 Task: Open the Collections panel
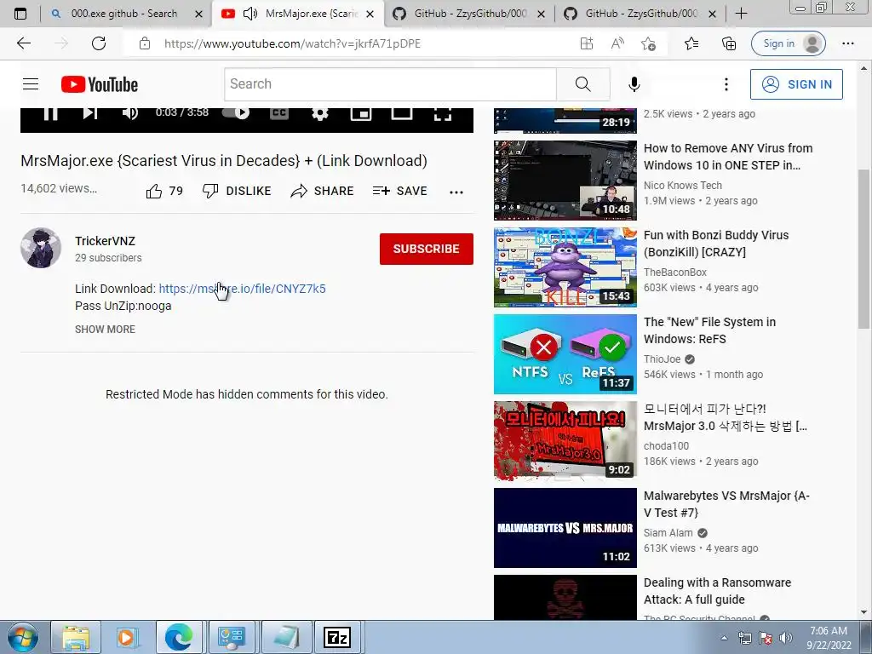pos(729,43)
